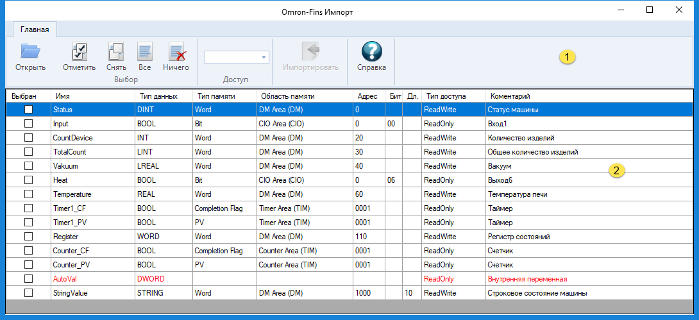
Task: Click the Вакуум comment cell
Action: [x=589, y=166]
